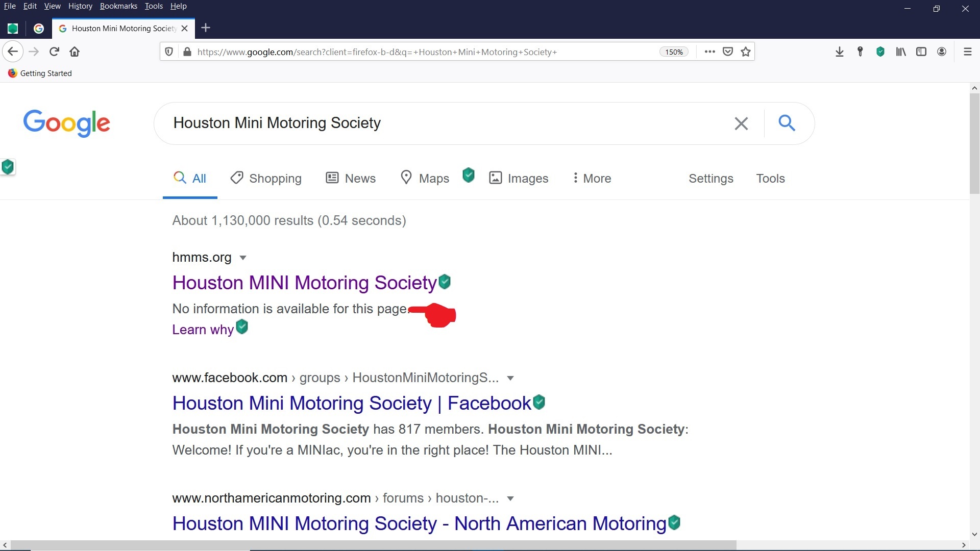Click the 150% zoom level indicator

pos(674,52)
